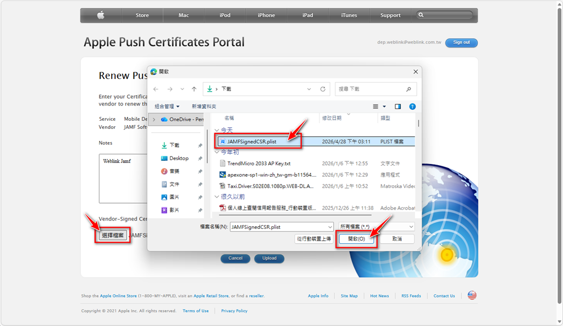Open the Desktop folder in sidebar
Screen dimensions: 563x326
coord(179,158)
